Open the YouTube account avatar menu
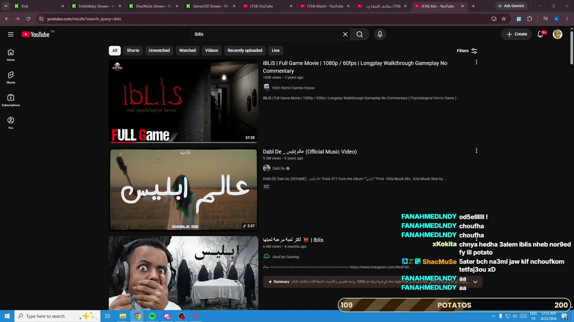Screen dimensions: 574x322 click(557, 34)
